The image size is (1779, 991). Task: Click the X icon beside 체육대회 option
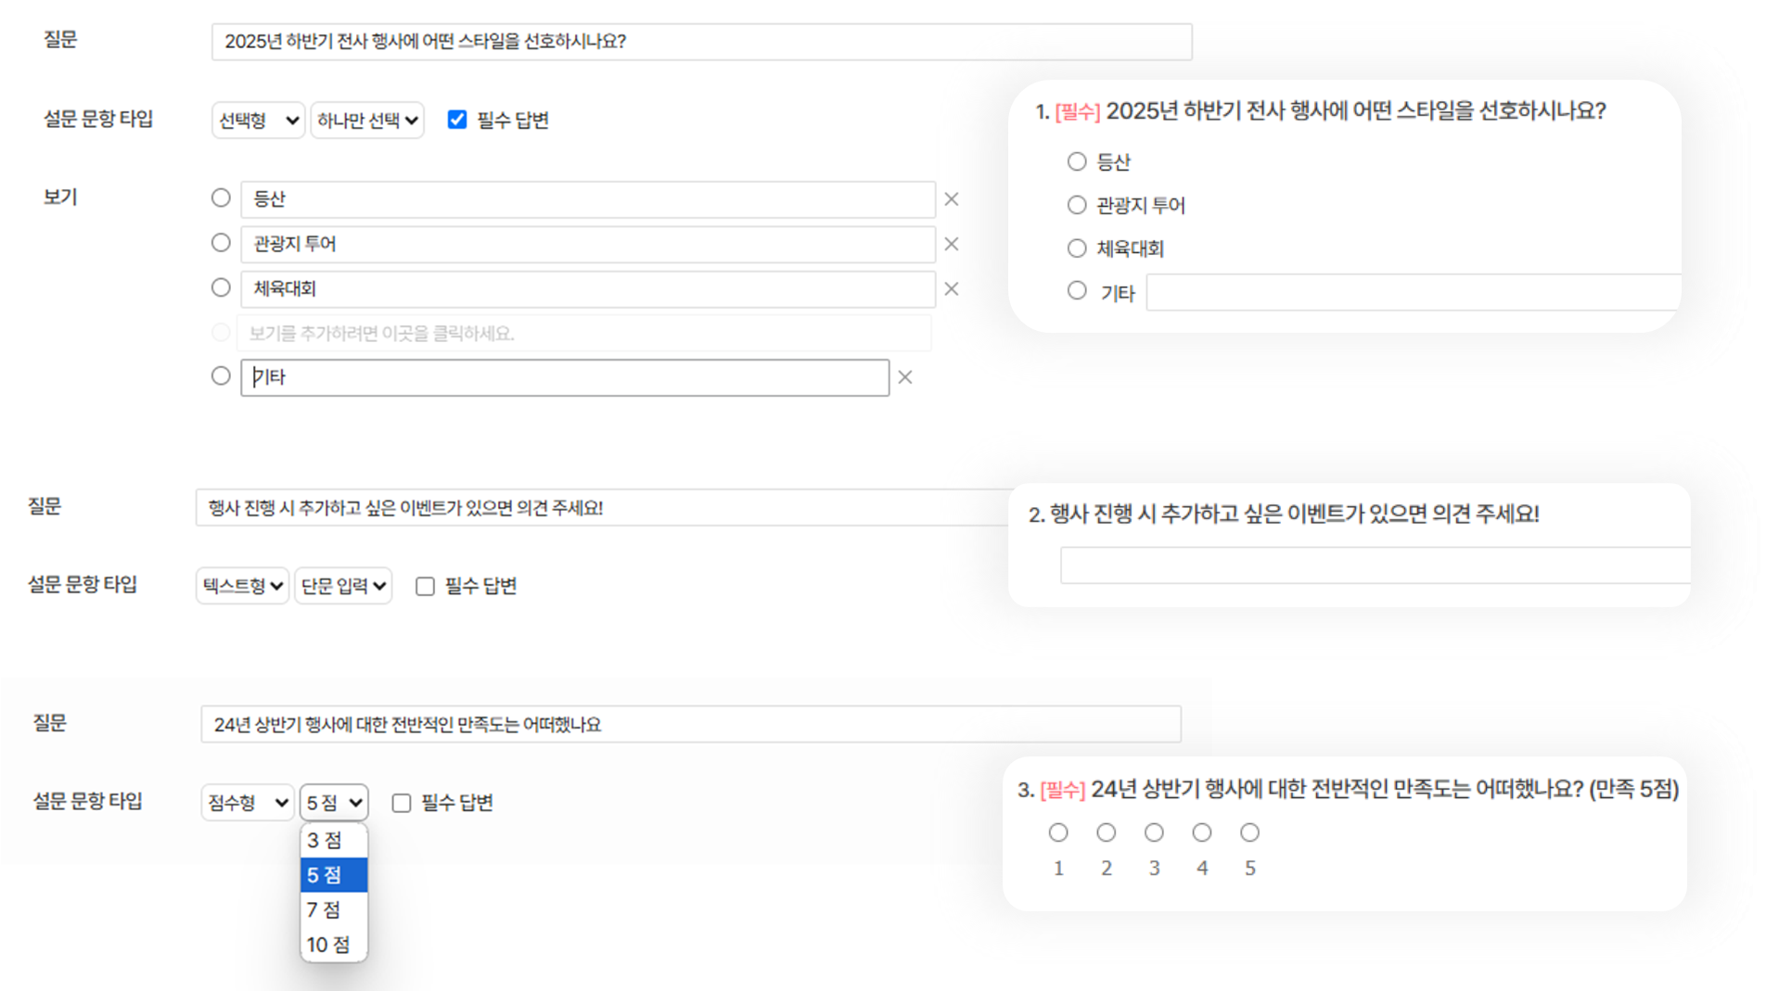pyautogui.click(x=951, y=289)
